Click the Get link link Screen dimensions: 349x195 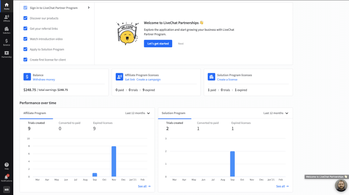130,80
